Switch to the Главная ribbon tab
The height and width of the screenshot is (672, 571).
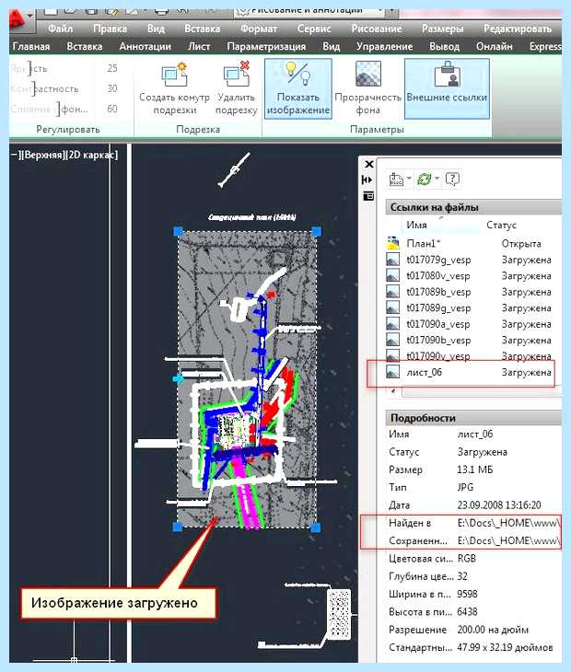point(31,46)
